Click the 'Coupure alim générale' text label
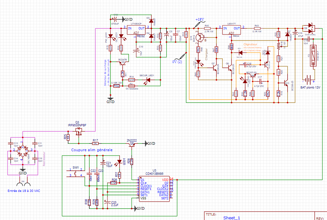The width and height of the screenshot is (327, 220). click(x=92, y=150)
